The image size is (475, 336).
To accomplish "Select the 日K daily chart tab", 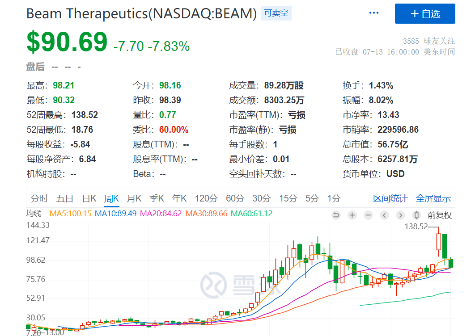I will tap(89, 198).
